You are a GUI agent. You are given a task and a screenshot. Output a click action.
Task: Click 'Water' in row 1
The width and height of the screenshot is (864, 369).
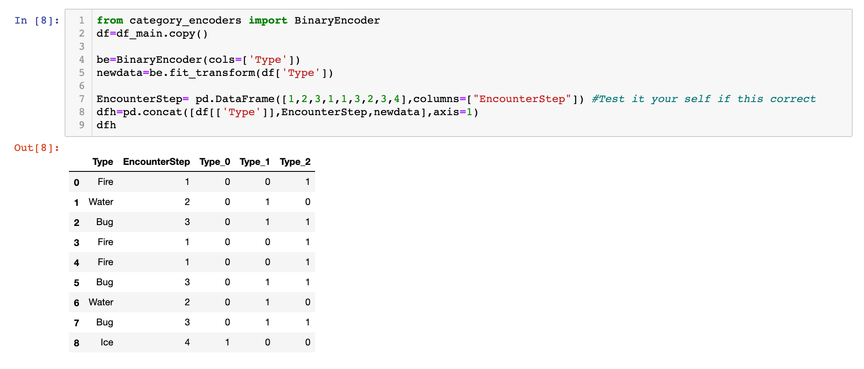(101, 202)
